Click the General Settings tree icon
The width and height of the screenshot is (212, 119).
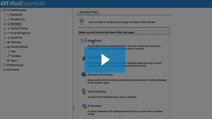tap(8, 47)
